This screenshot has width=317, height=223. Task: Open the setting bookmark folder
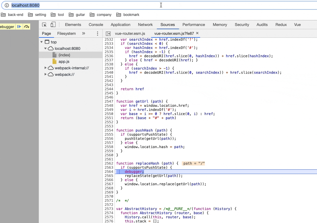(37, 14)
